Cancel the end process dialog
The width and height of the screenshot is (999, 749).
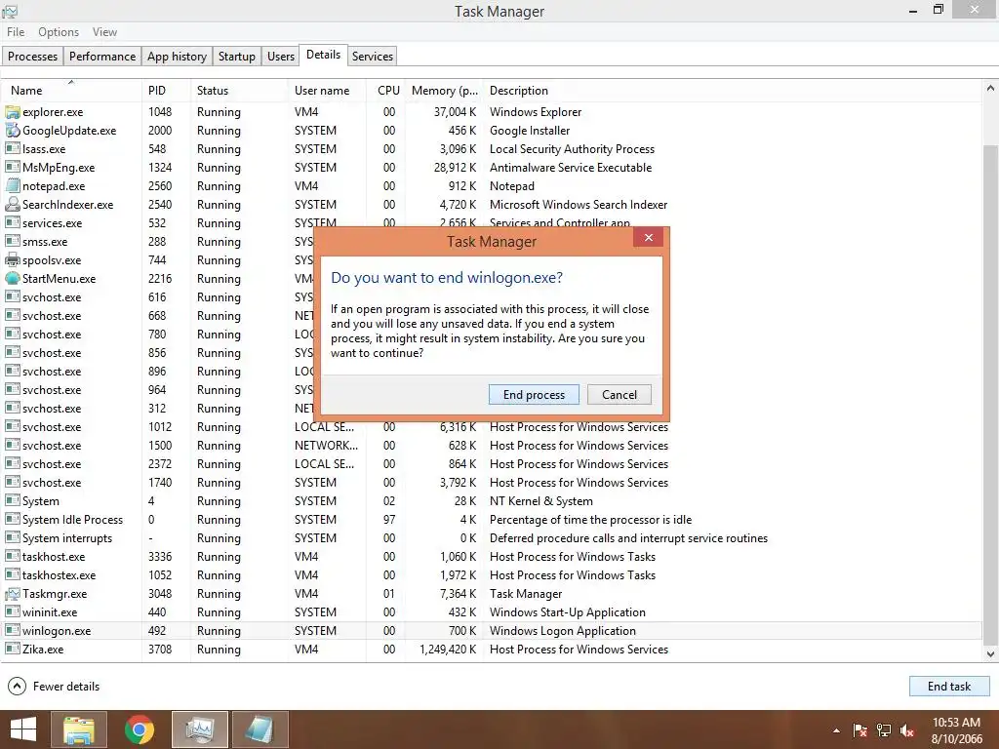619,395
